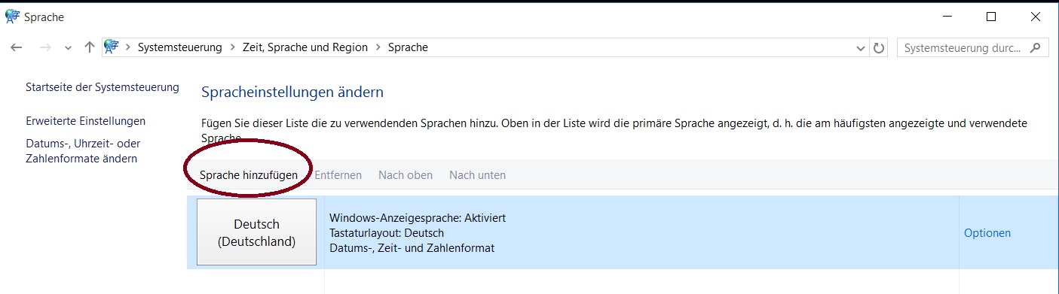Screen dimensions: 1059x294
Task: Refresh the Sprache page
Action: pyautogui.click(x=878, y=48)
